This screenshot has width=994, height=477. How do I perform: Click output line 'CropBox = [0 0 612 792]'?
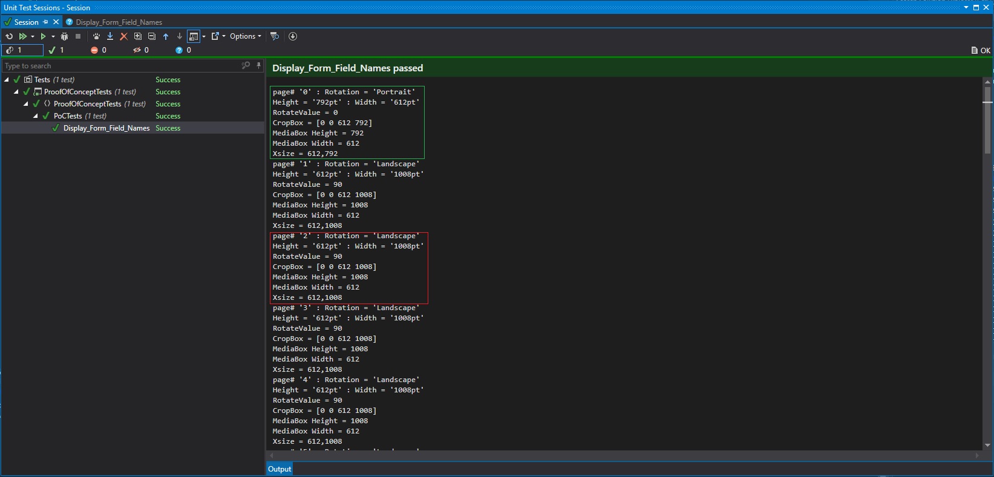[322, 123]
